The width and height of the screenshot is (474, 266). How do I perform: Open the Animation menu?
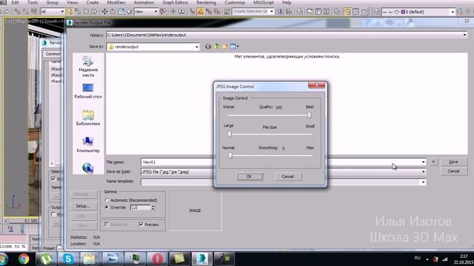point(144,2)
